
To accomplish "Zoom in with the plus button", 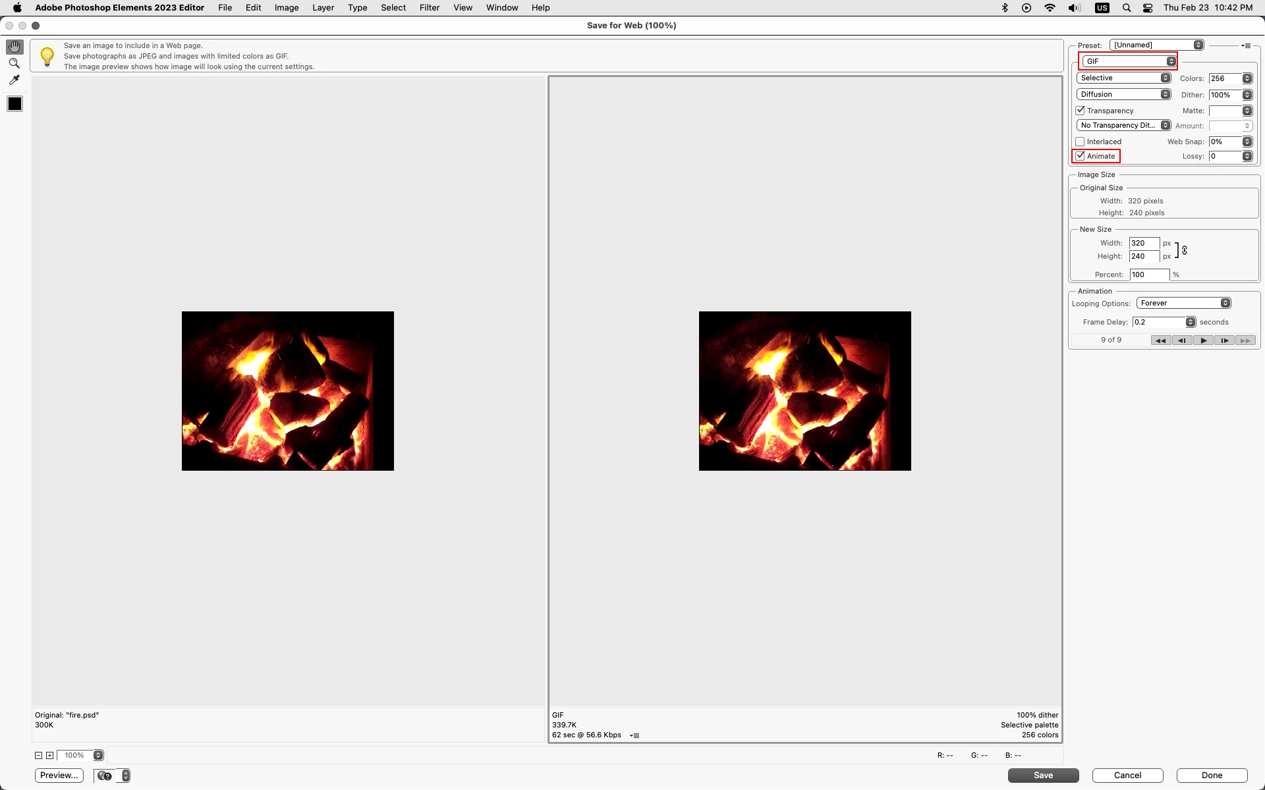I will pyautogui.click(x=49, y=755).
